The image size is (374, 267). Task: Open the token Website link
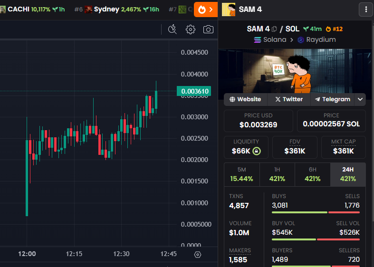[x=245, y=99]
